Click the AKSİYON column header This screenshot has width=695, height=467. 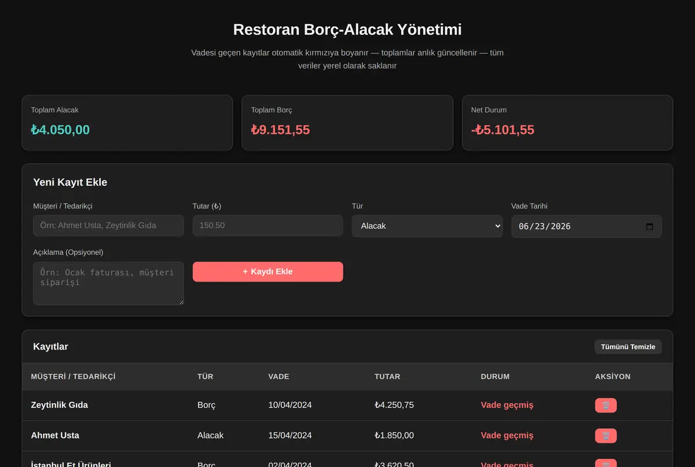pyautogui.click(x=613, y=376)
